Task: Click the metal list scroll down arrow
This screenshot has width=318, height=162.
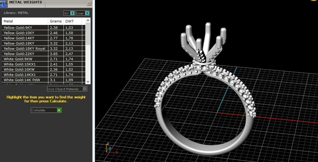Action: pyautogui.click(x=88, y=82)
